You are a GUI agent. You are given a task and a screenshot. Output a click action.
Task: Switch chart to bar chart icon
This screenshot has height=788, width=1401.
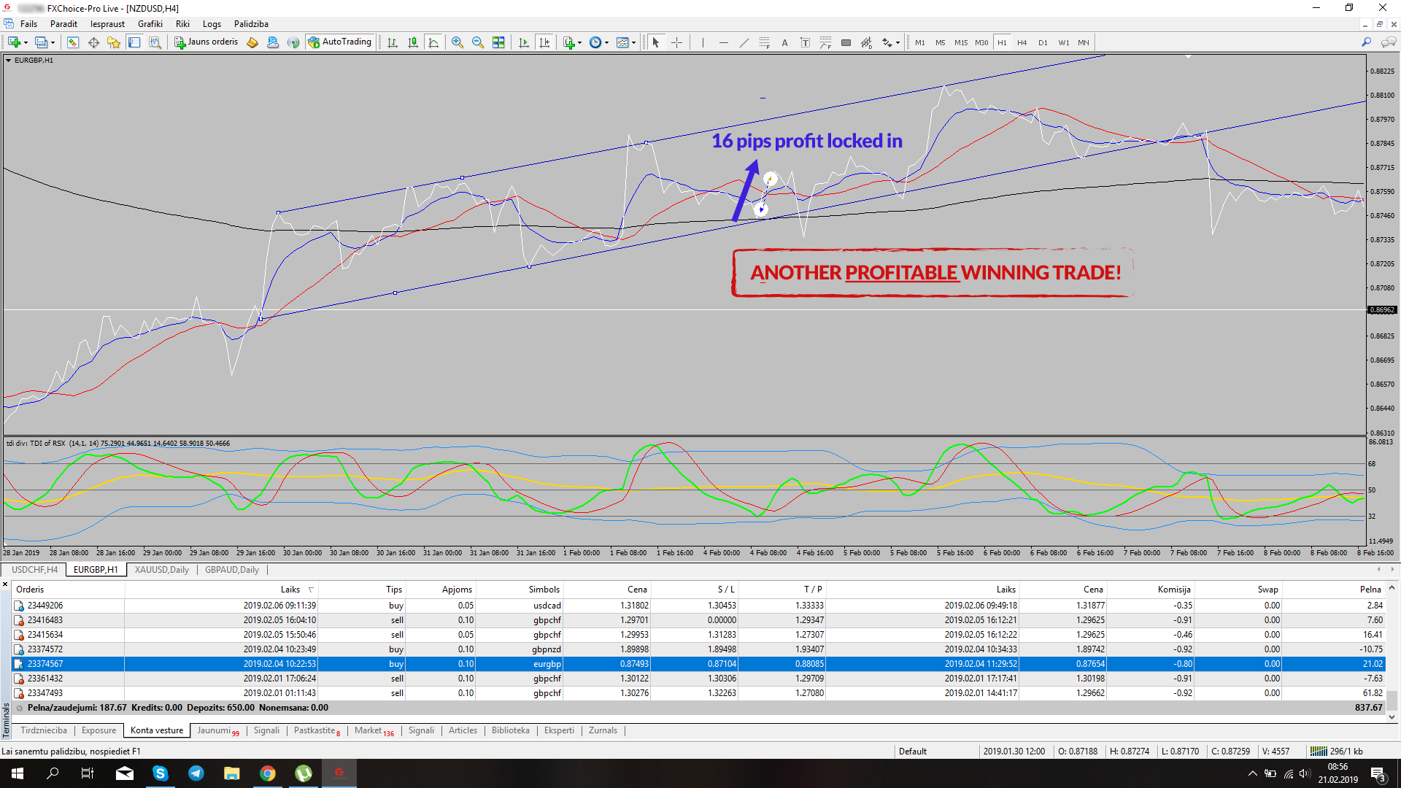point(393,42)
